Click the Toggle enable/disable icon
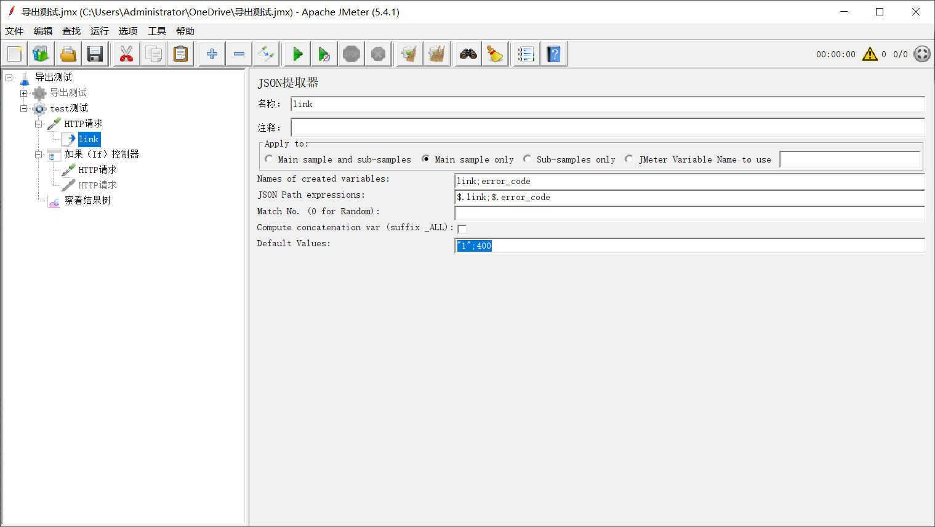This screenshot has height=527, width=935. tap(266, 54)
